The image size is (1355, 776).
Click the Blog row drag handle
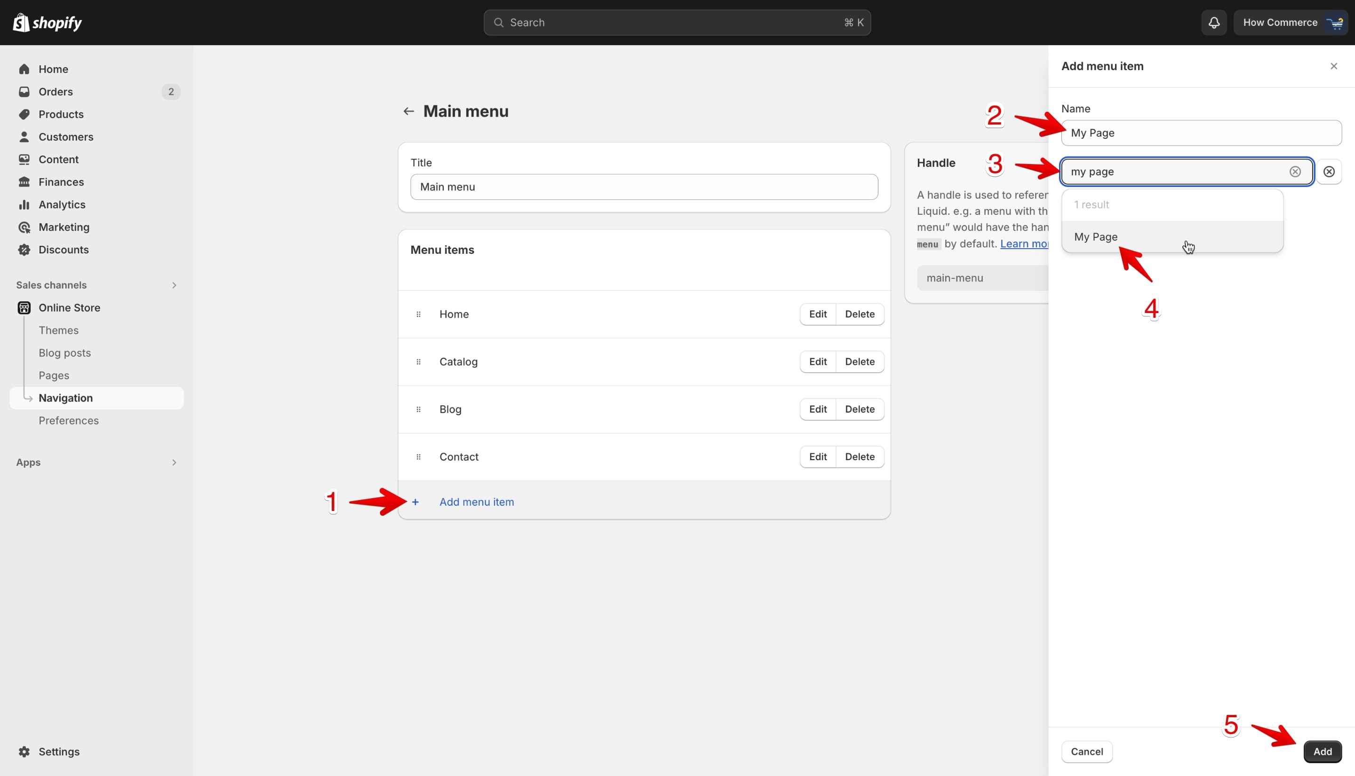click(x=418, y=409)
